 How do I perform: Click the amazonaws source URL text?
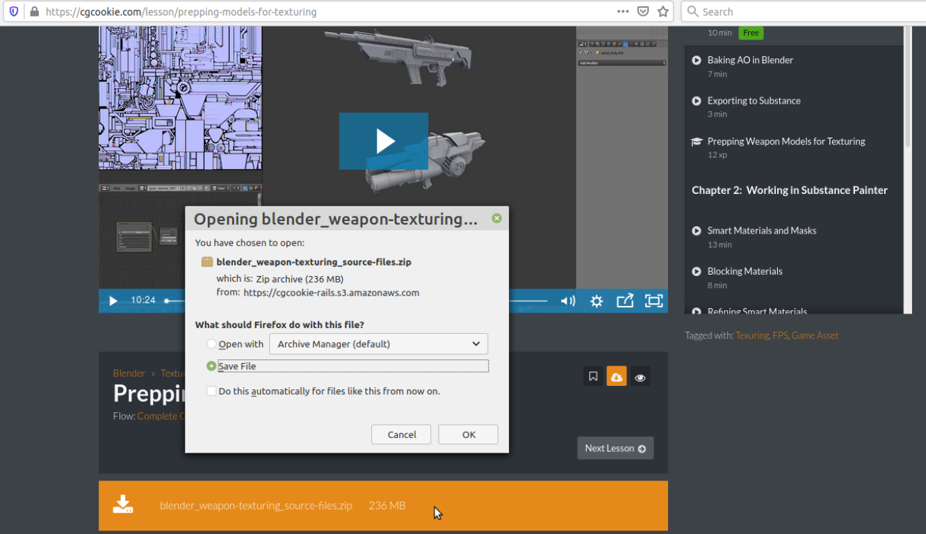[x=332, y=293]
